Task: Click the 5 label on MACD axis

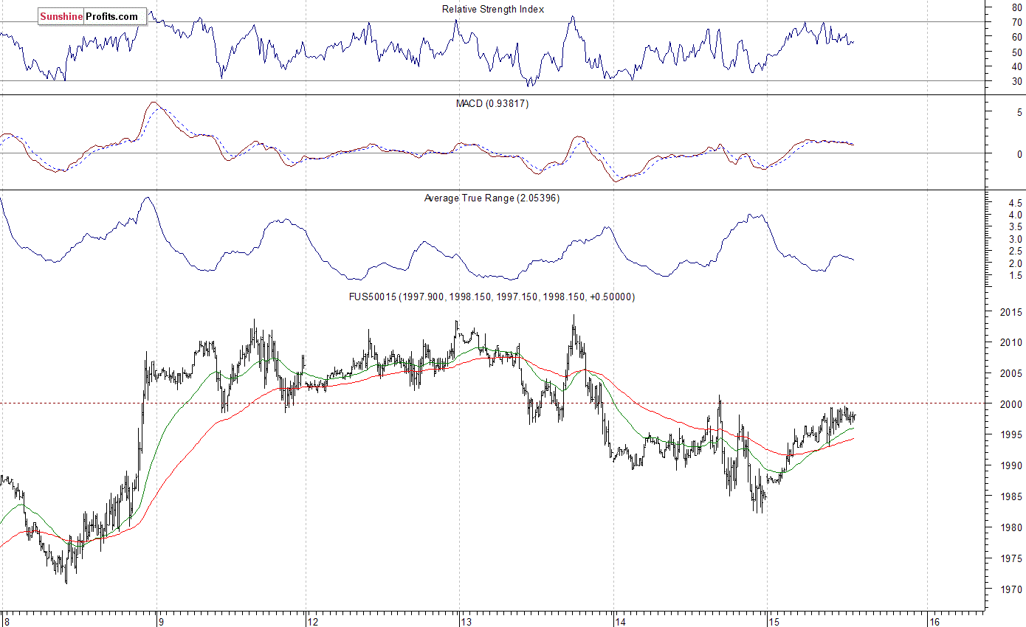Action: 1019,113
